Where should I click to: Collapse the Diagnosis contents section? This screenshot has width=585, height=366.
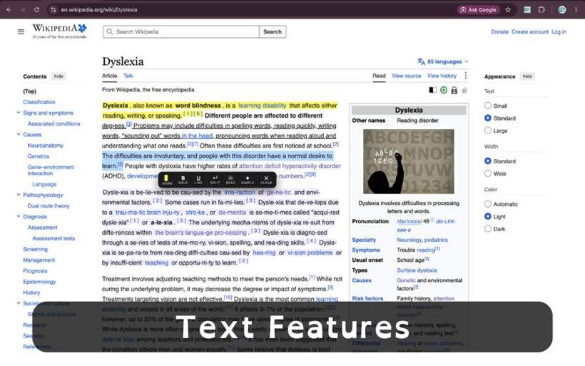tap(19, 216)
